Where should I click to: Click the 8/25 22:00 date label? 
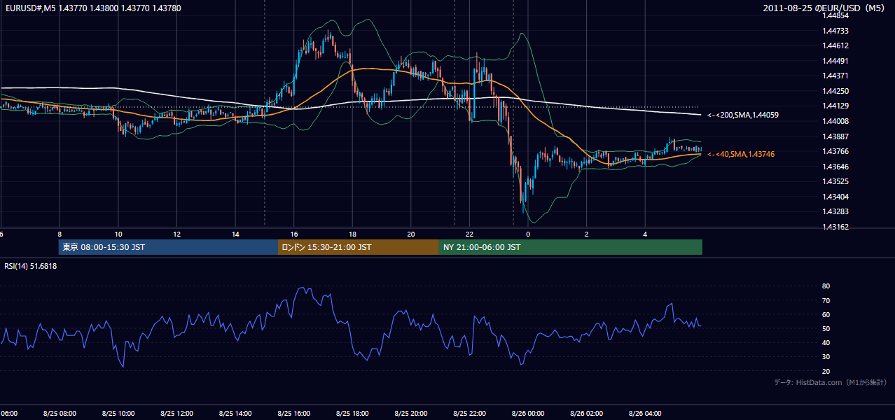point(470,413)
